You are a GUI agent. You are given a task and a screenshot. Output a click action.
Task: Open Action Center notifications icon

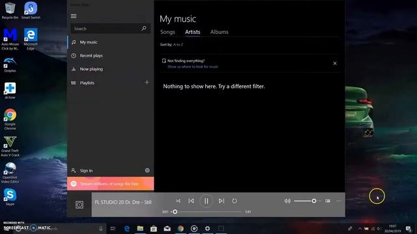pos(409,228)
